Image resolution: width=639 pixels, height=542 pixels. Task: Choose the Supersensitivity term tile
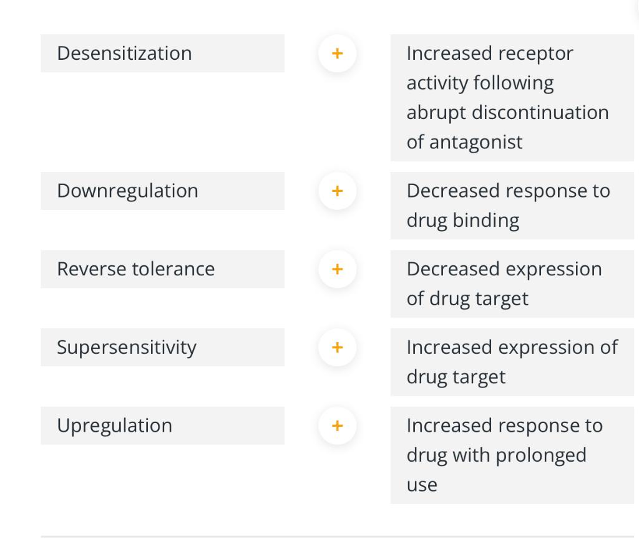[162, 348]
